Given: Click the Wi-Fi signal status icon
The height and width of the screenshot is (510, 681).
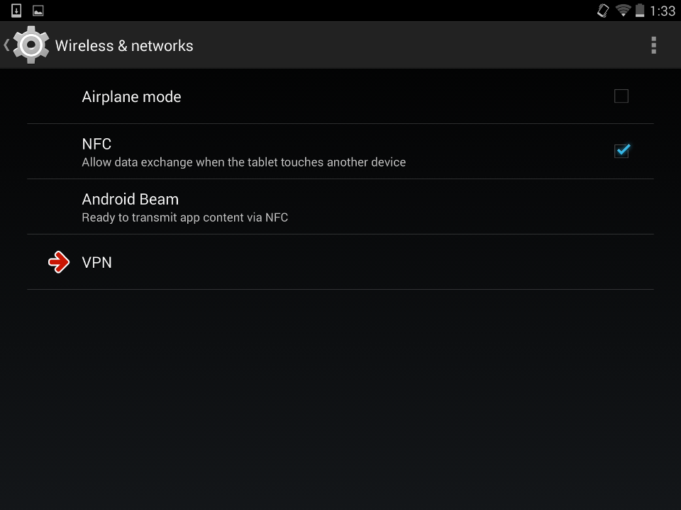Looking at the screenshot, I should (x=623, y=11).
